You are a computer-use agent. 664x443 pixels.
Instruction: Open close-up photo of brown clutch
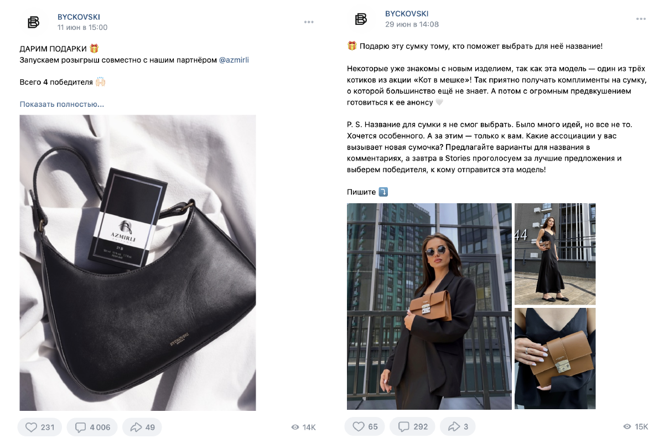tap(555, 358)
